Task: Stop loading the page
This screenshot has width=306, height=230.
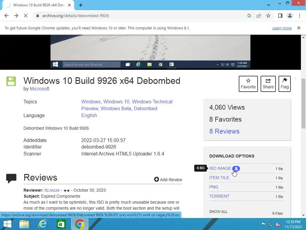Action: point(26,16)
